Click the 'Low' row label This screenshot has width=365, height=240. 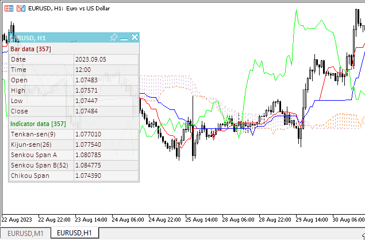click(x=17, y=101)
